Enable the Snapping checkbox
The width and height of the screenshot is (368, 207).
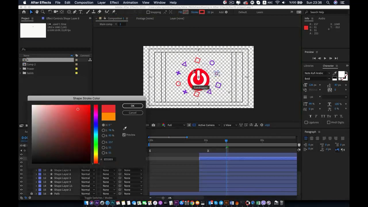[148, 12]
